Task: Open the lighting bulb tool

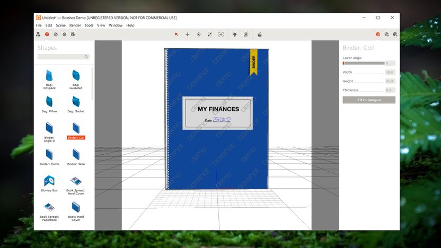Action: click(235, 34)
